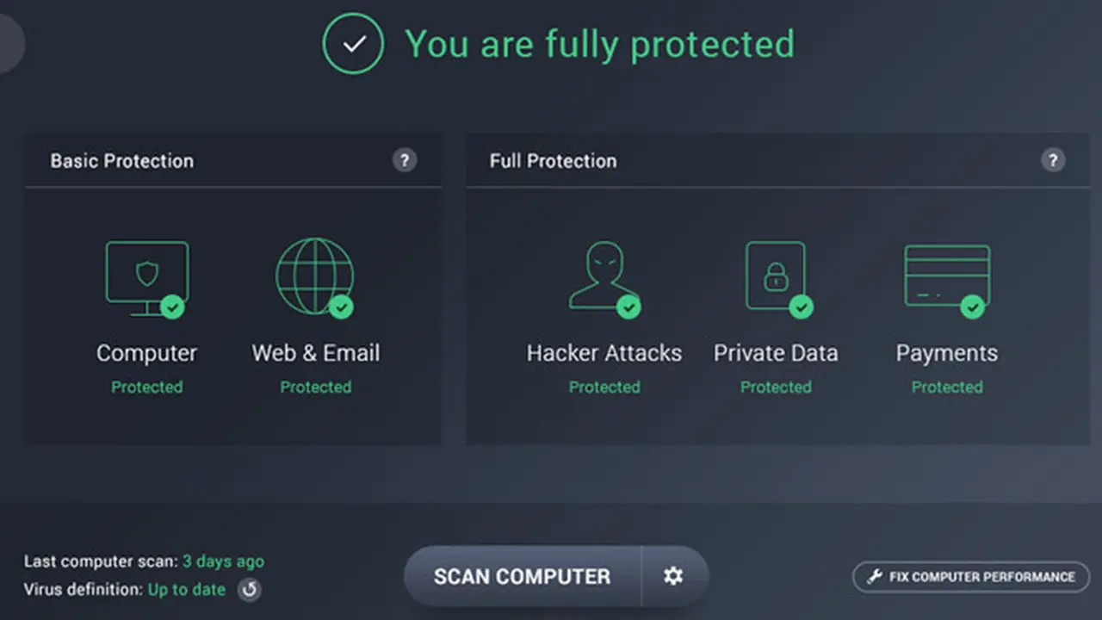The width and height of the screenshot is (1102, 620).
Task: Refresh virus definitions with the update icon
Action: 249,590
